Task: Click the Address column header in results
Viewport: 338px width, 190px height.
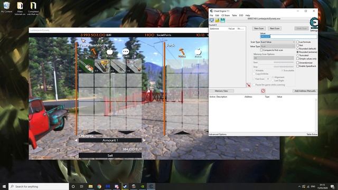Action: (214, 28)
